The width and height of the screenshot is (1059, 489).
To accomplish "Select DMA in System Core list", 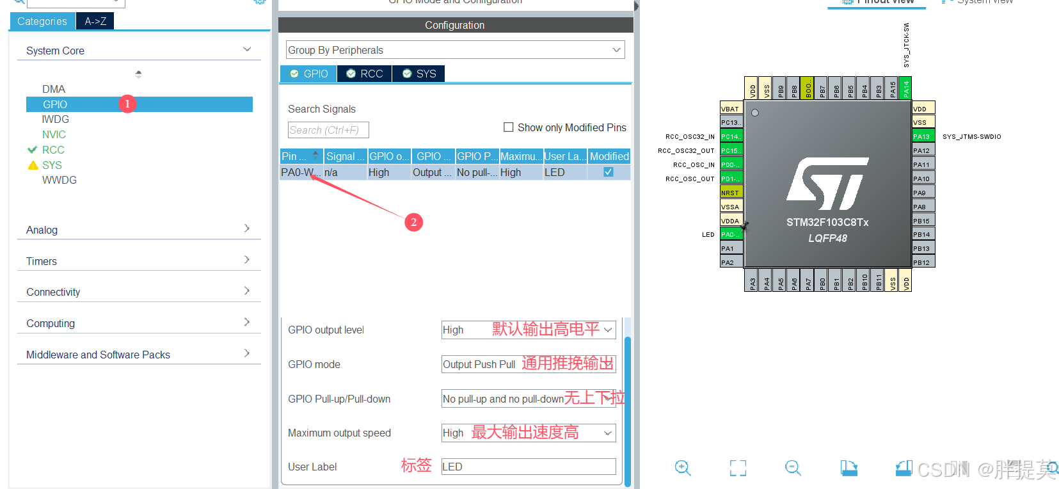I will 54,89.
